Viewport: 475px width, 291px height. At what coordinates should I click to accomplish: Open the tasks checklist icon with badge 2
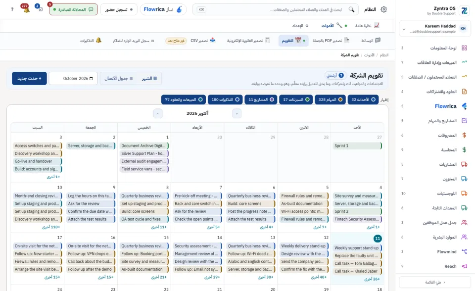tap(40, 9)
